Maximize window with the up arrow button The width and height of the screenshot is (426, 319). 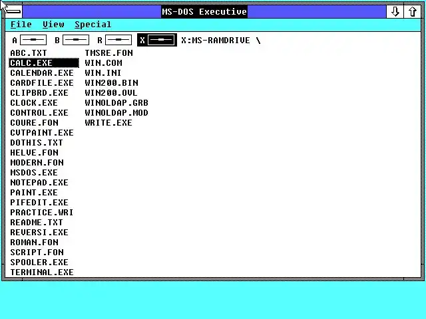tap(413, 12)
